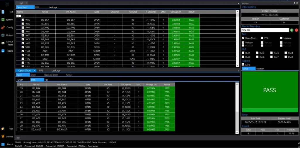
Task: Open the About info icon
Action: 3,144
